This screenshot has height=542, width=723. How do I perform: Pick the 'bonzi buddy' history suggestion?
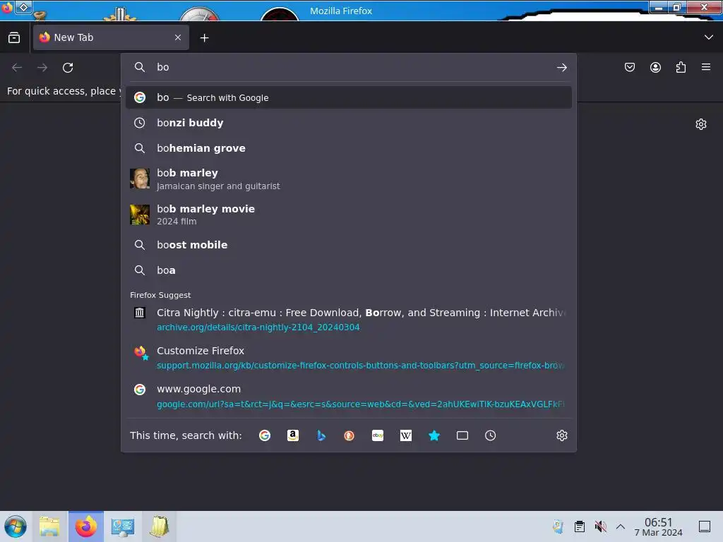pyautogui.click(x=348, y=123)
